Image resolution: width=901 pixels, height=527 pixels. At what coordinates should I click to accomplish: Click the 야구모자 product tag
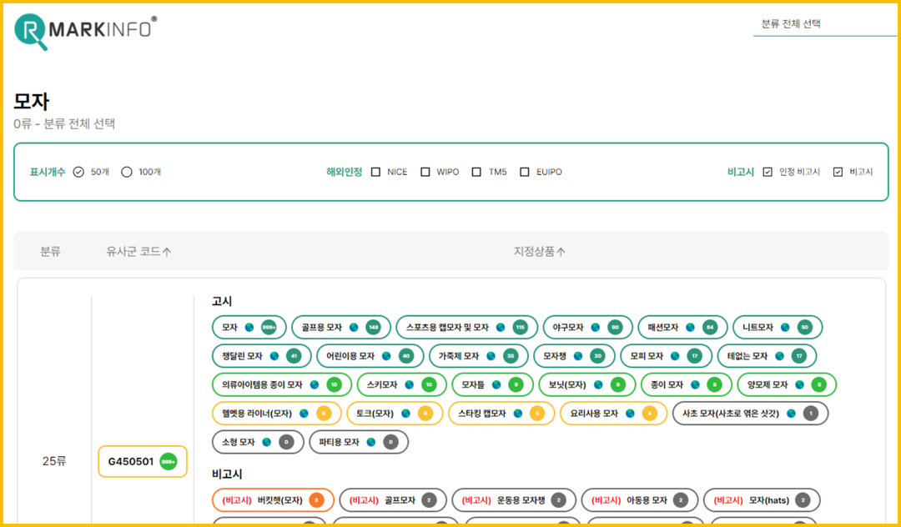click(x=587, y=327)
